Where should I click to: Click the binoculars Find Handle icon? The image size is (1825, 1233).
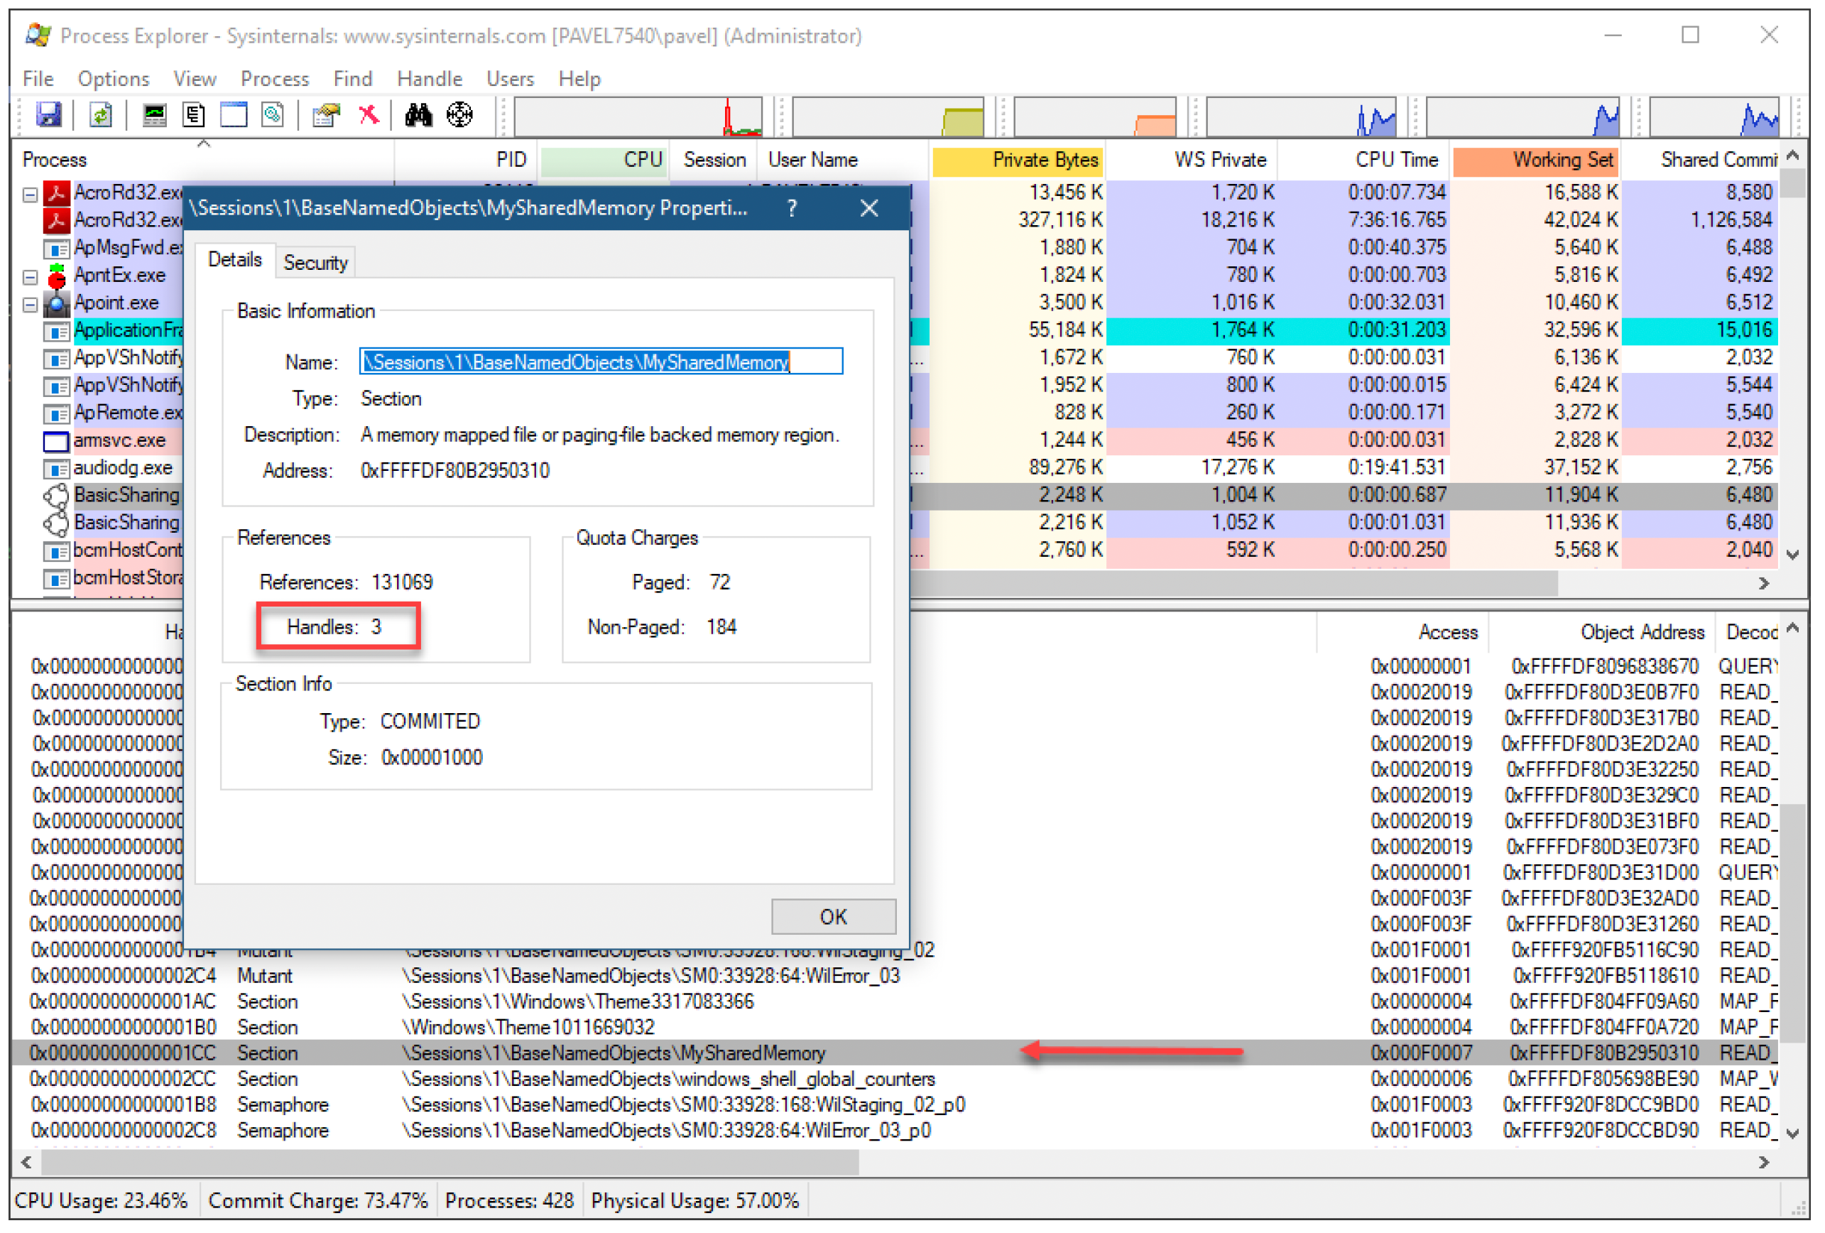418,116
